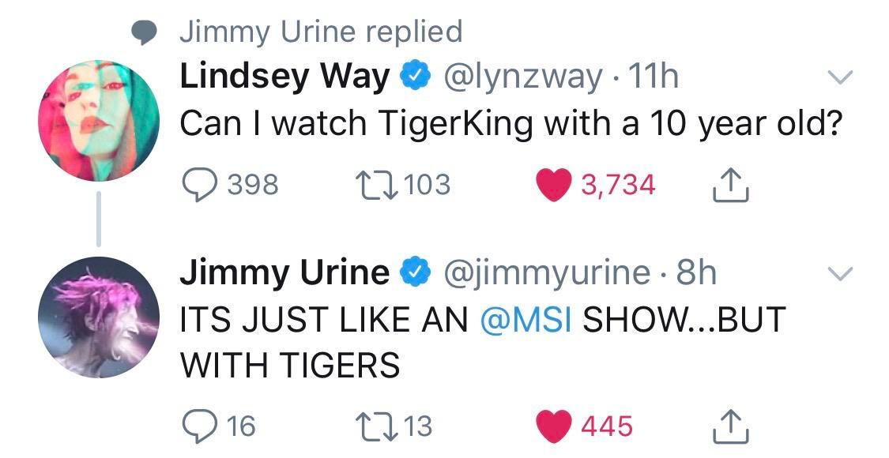
Task: Unlike Lindsey Way's tweet with the heart
Action: [x=554, y=185]
